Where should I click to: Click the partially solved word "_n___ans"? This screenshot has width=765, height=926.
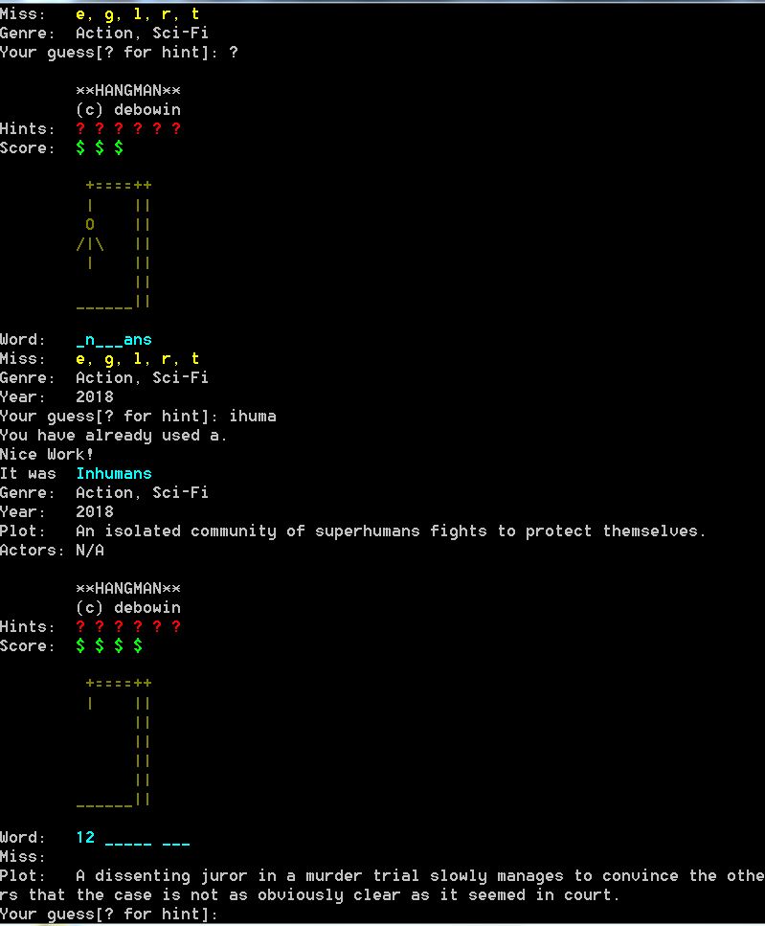point(114,340)
